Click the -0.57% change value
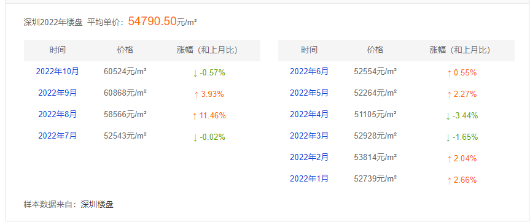The width and height of the screenshot is (530, 222). [212, 73]
